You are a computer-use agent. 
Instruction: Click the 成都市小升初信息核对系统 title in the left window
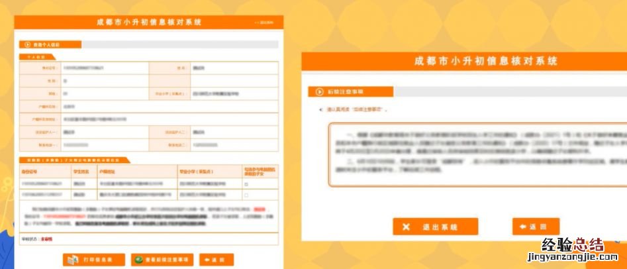(149, 22)
